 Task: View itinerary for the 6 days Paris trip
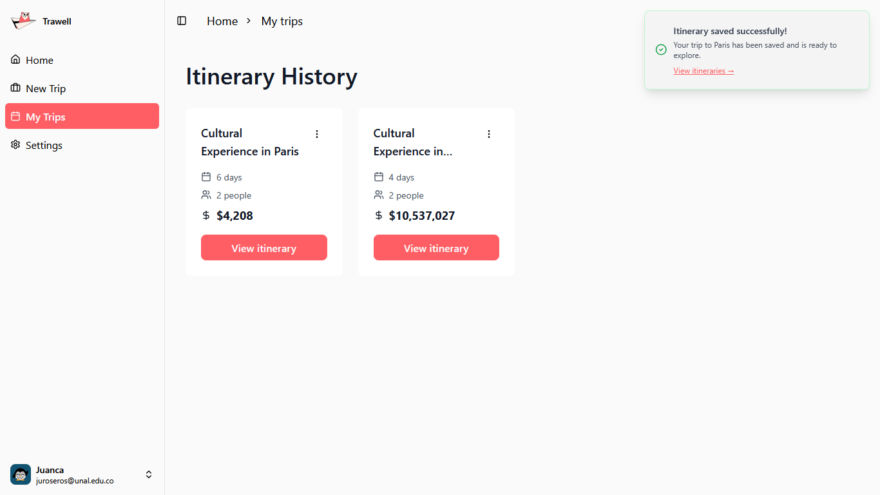264,248
